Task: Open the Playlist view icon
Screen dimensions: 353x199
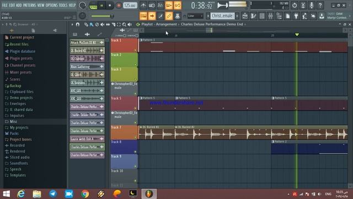Action: tap(245, 16)
